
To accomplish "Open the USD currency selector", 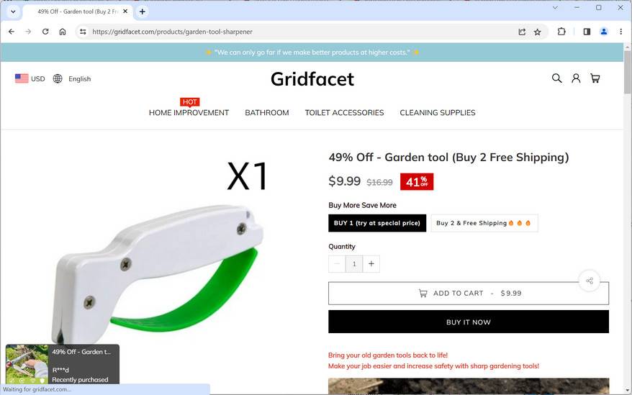I will coord(30,78).
